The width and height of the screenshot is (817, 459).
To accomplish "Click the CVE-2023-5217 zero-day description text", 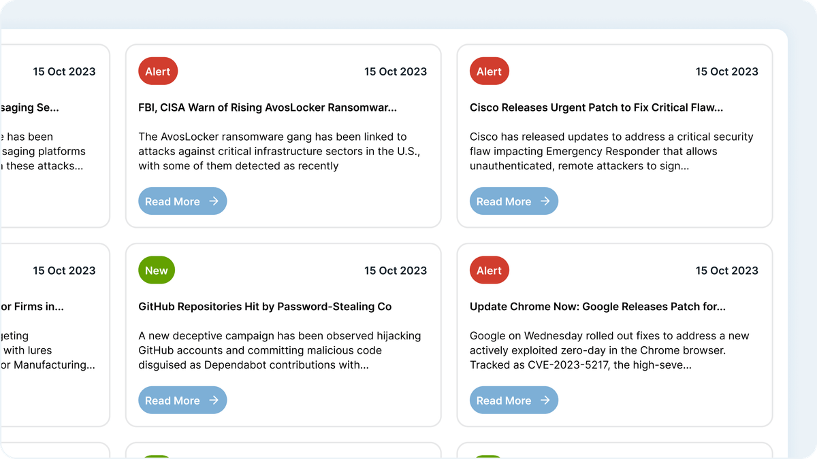I will click(609, 350).
